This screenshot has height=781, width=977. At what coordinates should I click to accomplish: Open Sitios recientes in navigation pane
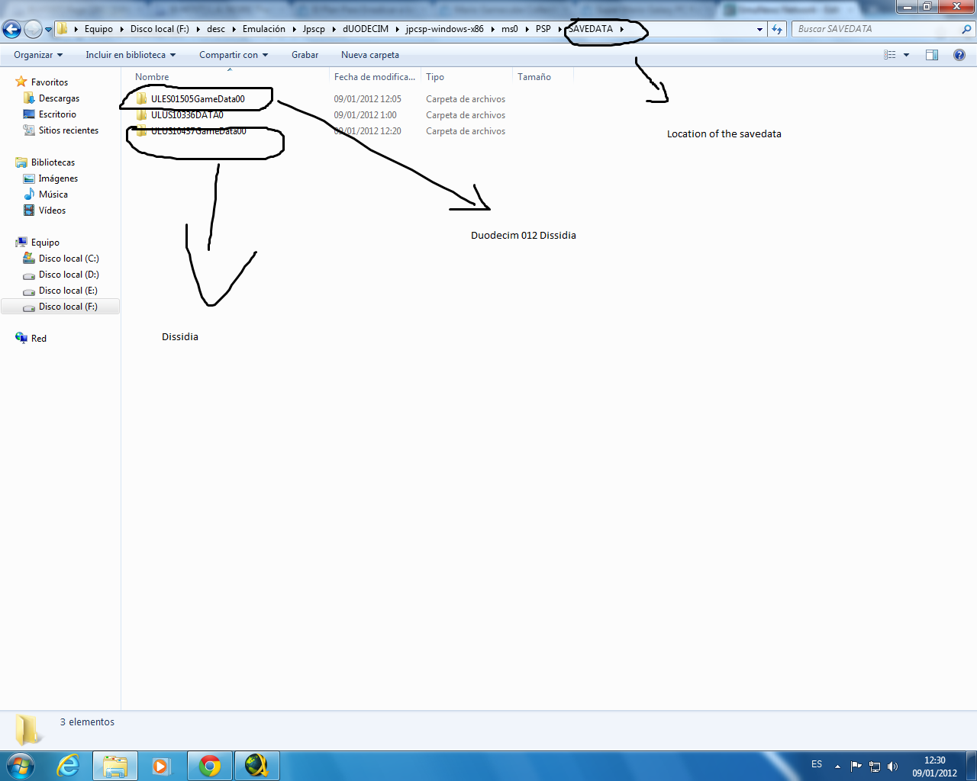point(69,130)
